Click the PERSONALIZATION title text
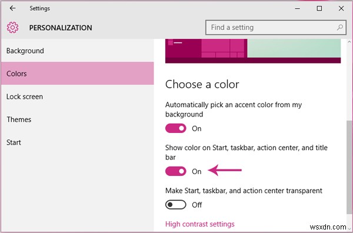This screenshot has height=233, width=353. point(61,28)
